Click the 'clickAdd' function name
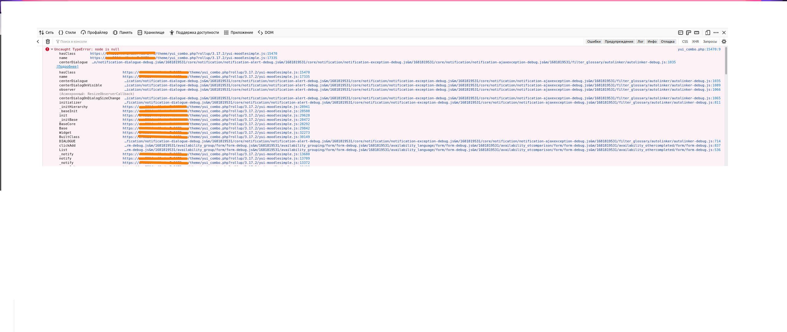 tap(67, 146)
